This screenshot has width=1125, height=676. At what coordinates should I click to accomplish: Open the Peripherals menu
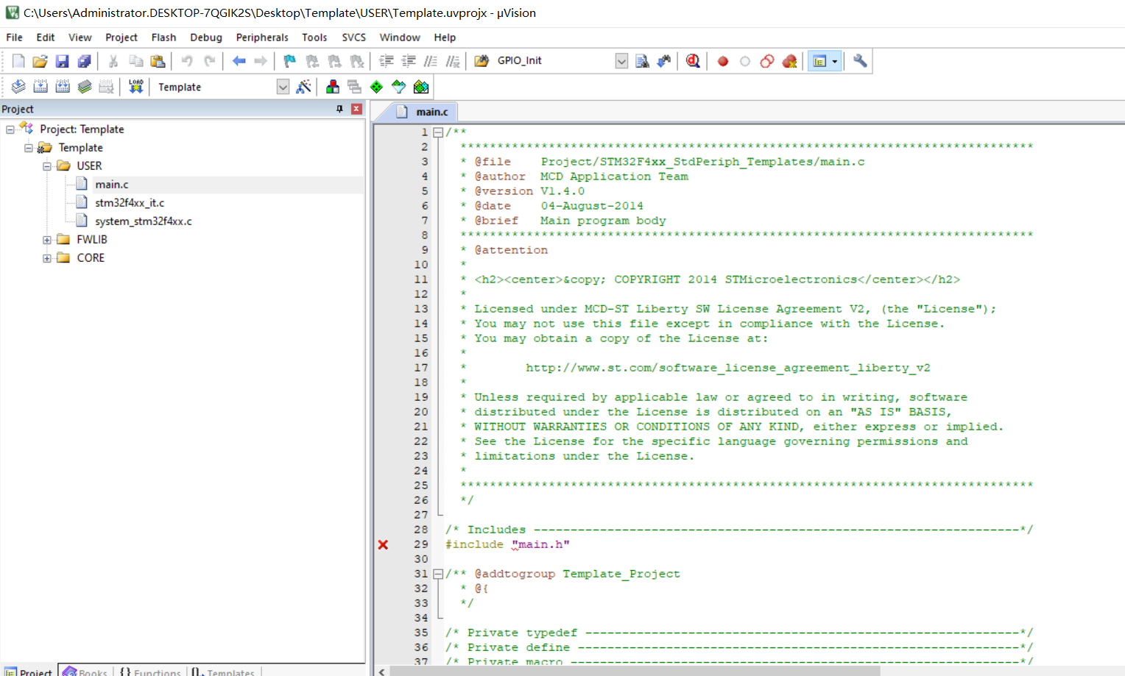pos(261,38)
